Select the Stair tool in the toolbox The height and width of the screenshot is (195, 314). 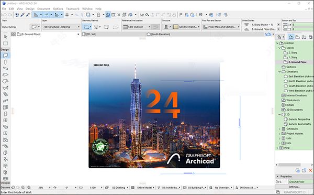click(x=5, y=94)
